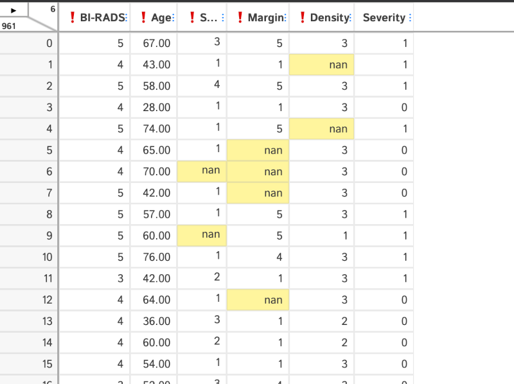Image resolution: width=514 pixels, height=384 pixels.
Task: Open the column menu dots on Density
Action: pos(351,18)
